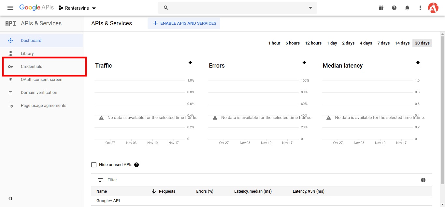Switch to the Credentials section

(32, 66)
